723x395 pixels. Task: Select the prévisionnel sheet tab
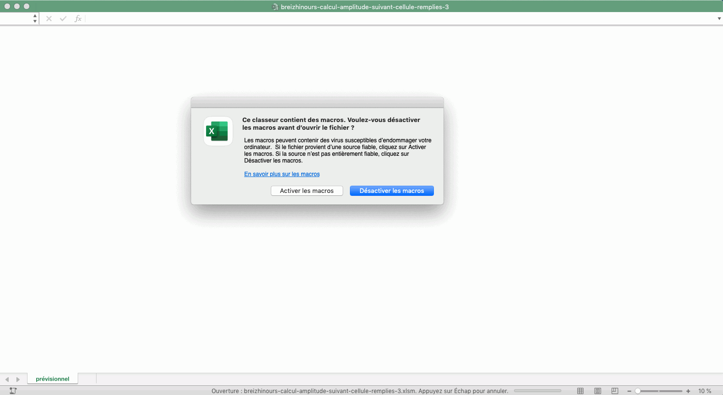point(53,379)
